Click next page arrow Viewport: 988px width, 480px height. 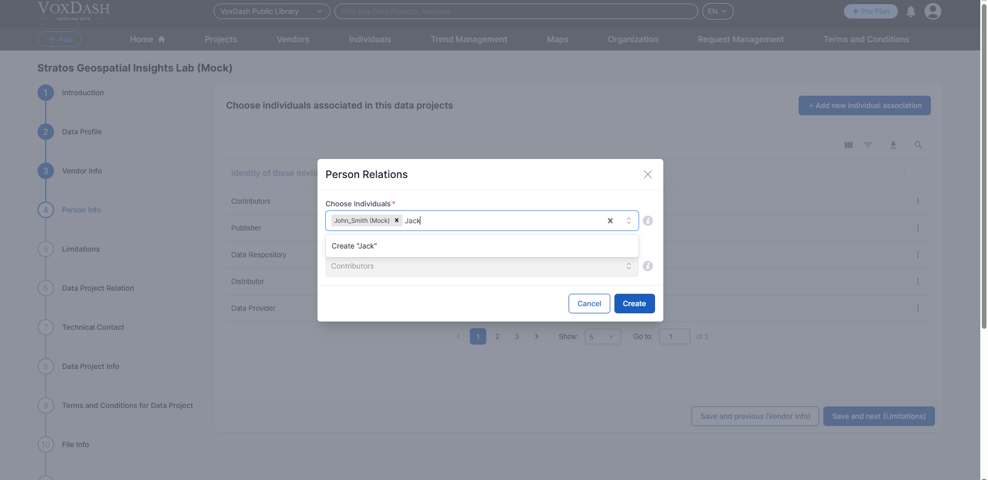[536, 336]
